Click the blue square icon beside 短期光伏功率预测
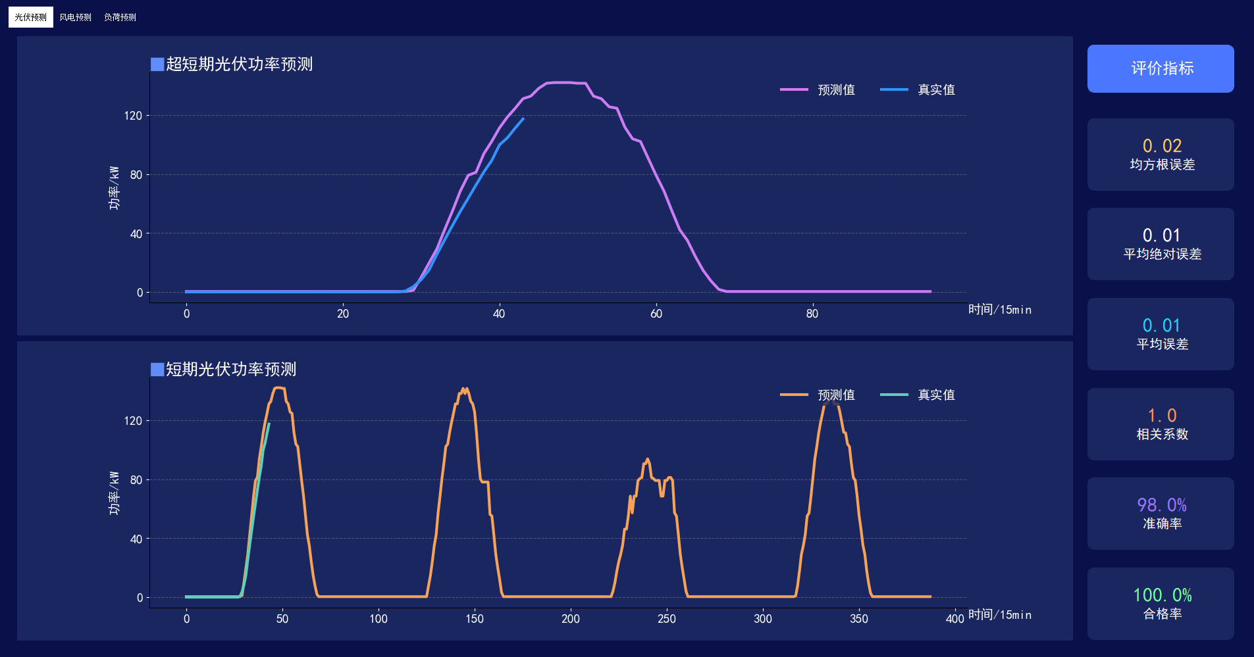The image size is (1254, 657). pyautogui.click(x=157, y=370)
